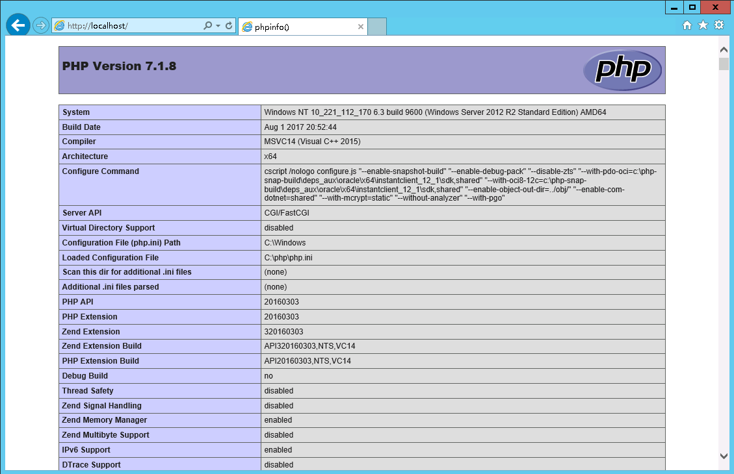The height and width of the screenshot is (474, 734).
Task: Click the 'no' Debug Build value
Action: 269,376
